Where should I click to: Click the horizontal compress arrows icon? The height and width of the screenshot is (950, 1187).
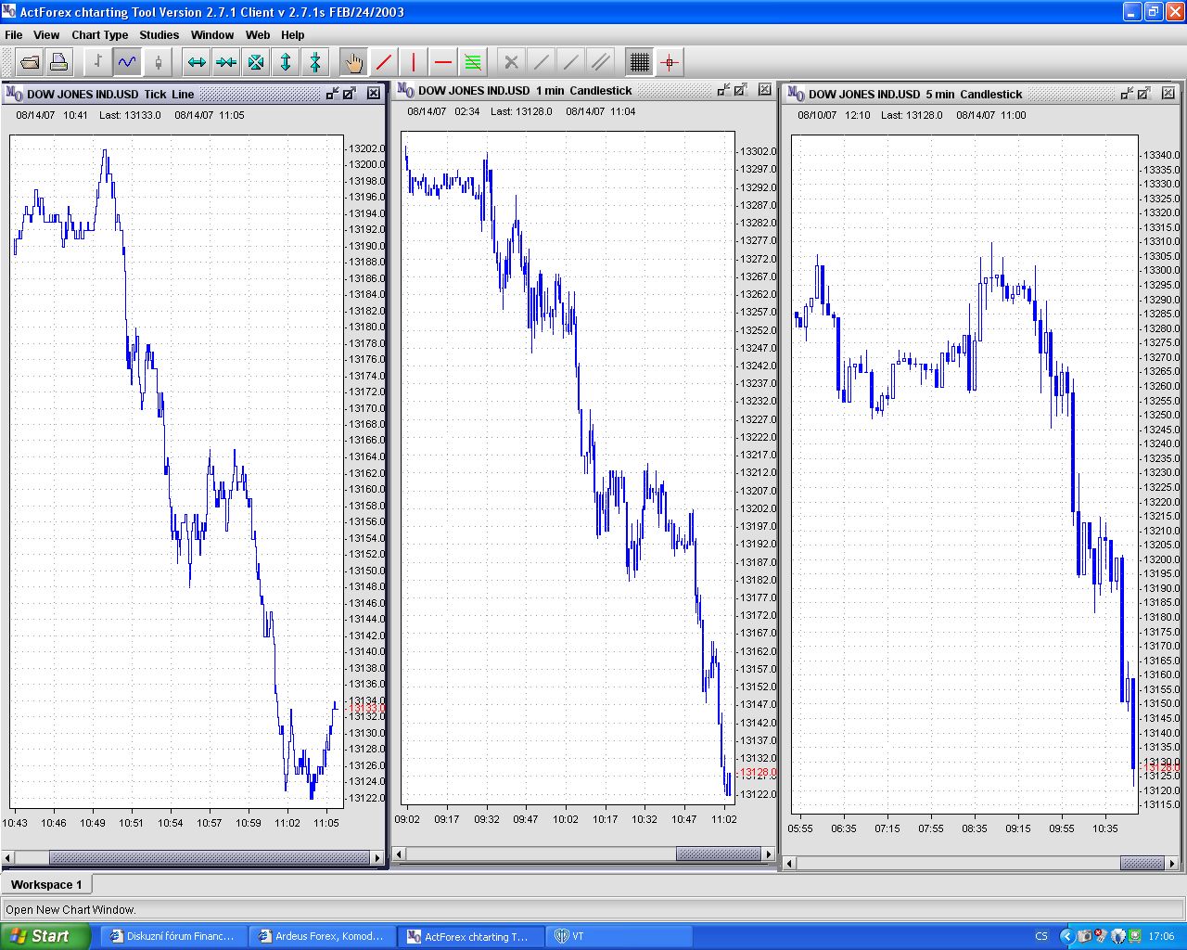[226, 62]
